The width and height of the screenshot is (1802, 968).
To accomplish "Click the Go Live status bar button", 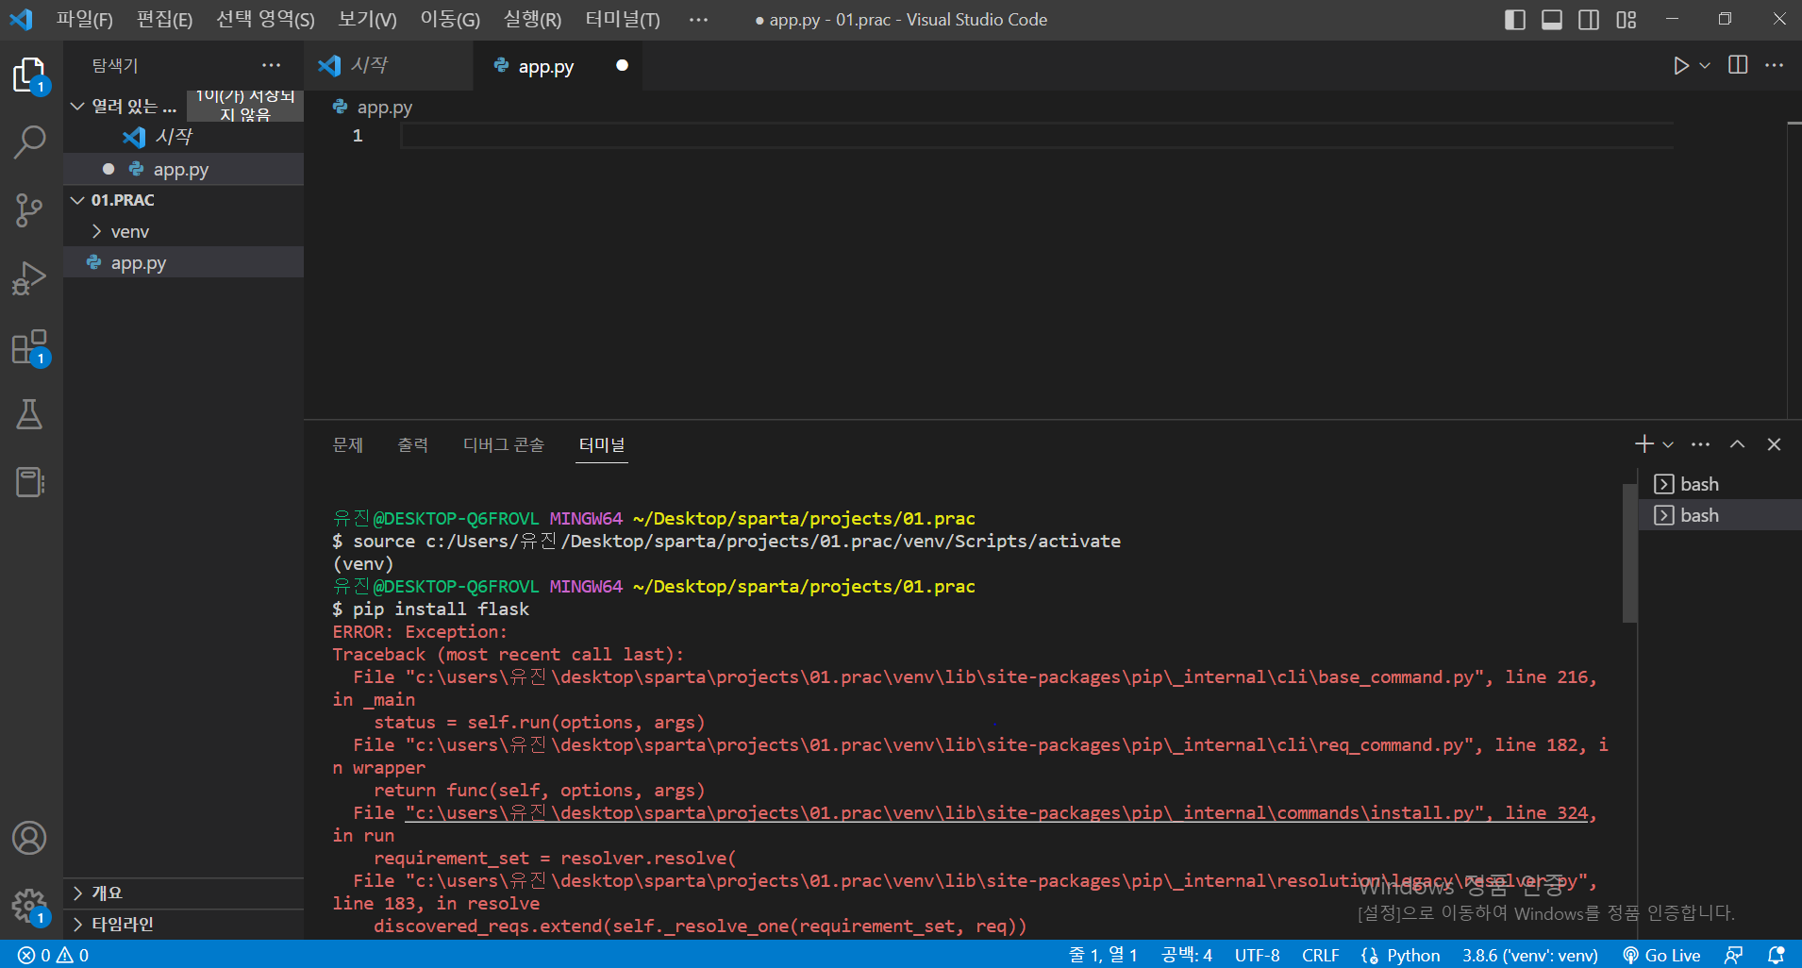I will click(x=1661, y=955).
